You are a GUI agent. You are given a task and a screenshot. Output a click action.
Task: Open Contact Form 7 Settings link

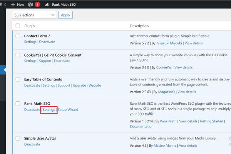(x=30, y=42)
